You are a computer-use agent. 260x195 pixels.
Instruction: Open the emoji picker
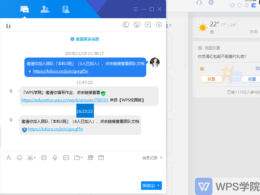click(19, 158)
